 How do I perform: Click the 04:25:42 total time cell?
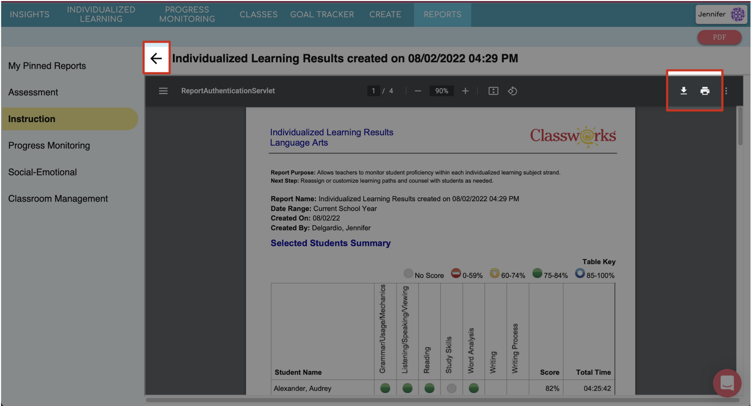(x=597, y=388)
